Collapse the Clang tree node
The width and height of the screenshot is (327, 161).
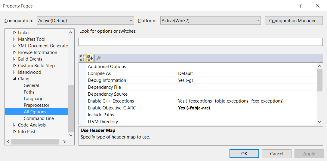[14, 79]
